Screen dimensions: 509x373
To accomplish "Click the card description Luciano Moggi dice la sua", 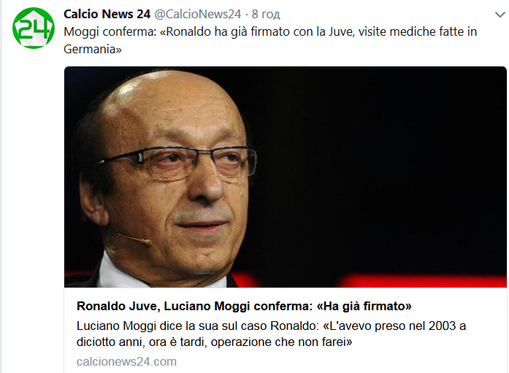I will 271,334.
